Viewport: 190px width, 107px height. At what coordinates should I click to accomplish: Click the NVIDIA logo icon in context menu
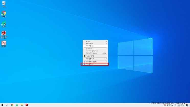tap(85, 56)
